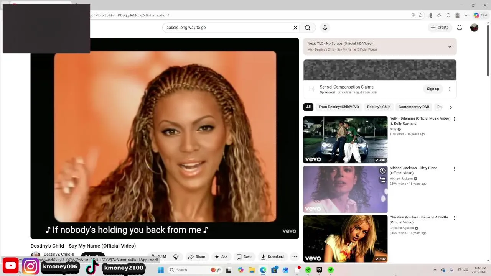The width and height of the screenshot is (491, 276).
Task: Start voice search with the microphone icon
Action: coord(325,28)
